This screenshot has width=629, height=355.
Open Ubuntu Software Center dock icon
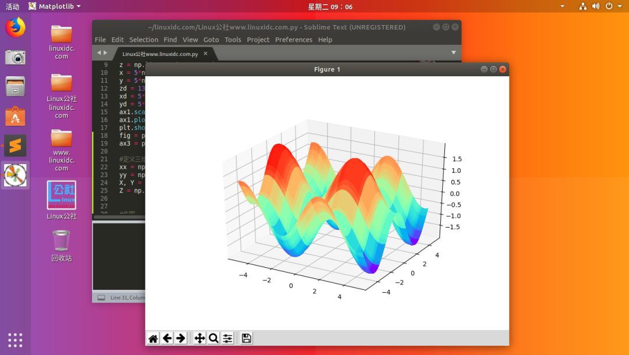[15, 116]
